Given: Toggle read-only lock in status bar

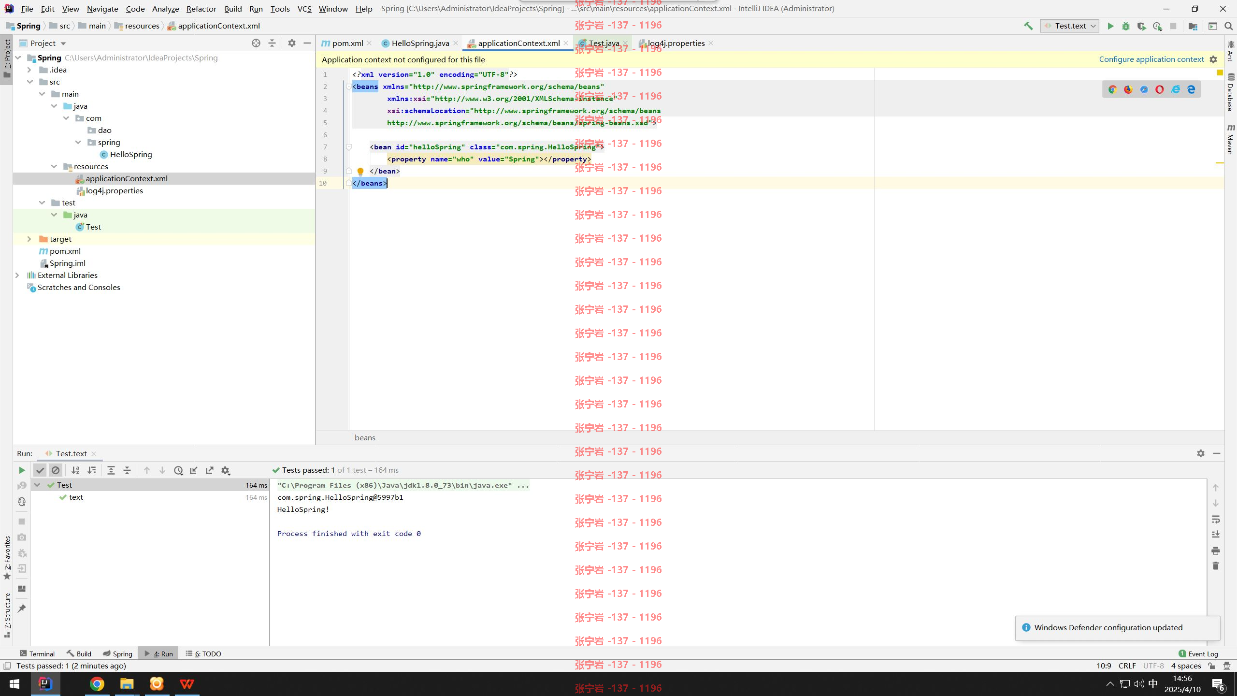Looking at the screenshot, I should [1212, 666].
